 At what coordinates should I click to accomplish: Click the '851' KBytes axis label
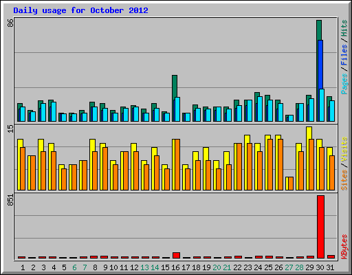(x=10, y=200)
